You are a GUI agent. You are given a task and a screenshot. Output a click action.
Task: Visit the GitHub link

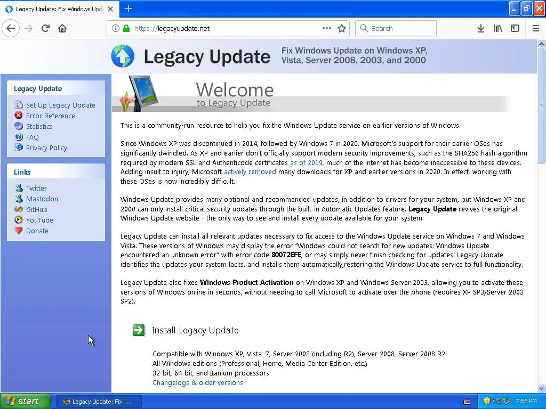click(37, 210)
